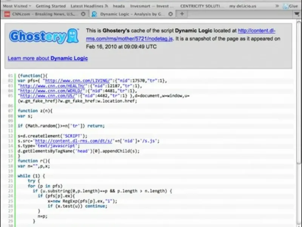Click the "s=d.createElement('SCRIPT');" line
The height and width of the screenshot is (227, 302).
(52, 136)
